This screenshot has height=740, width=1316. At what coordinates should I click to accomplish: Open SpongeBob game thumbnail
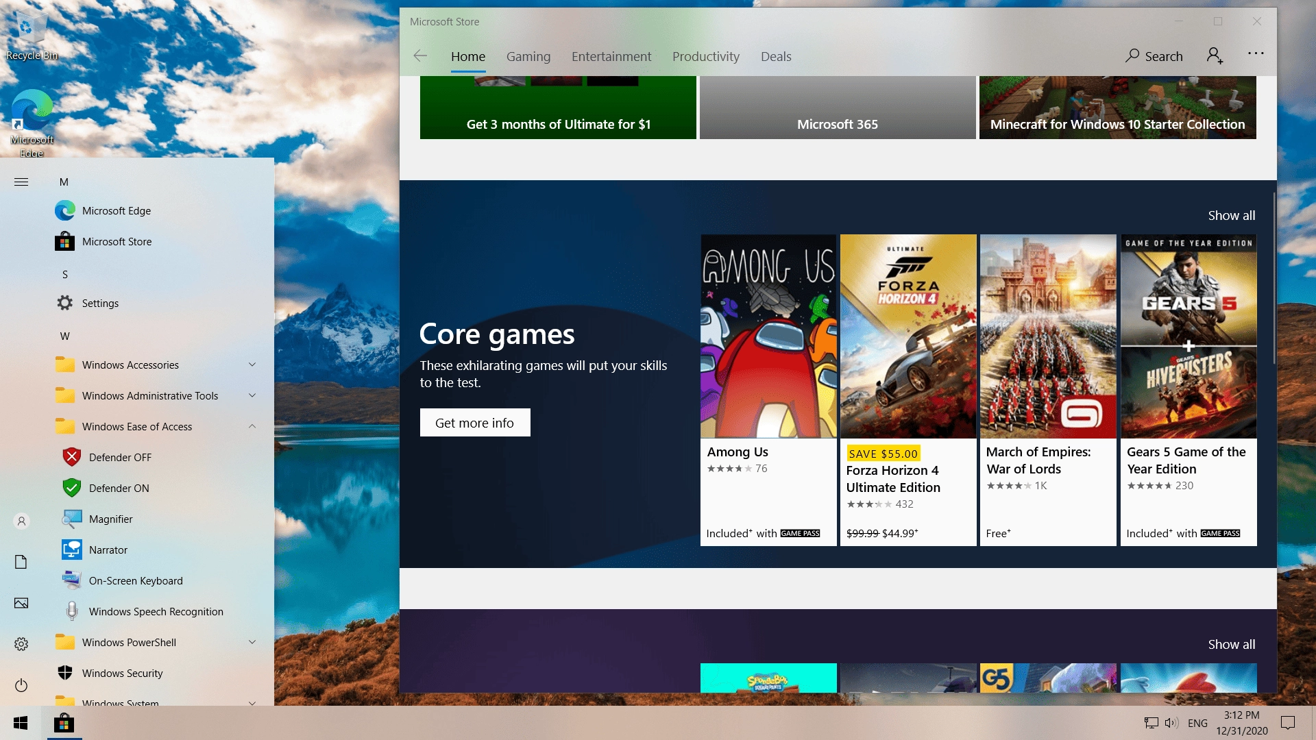pyautogui.click(x=768, y=678)
